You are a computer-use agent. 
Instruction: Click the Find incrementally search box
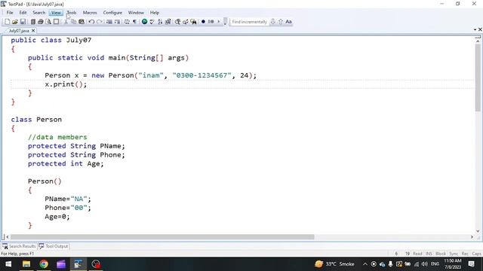249,22
